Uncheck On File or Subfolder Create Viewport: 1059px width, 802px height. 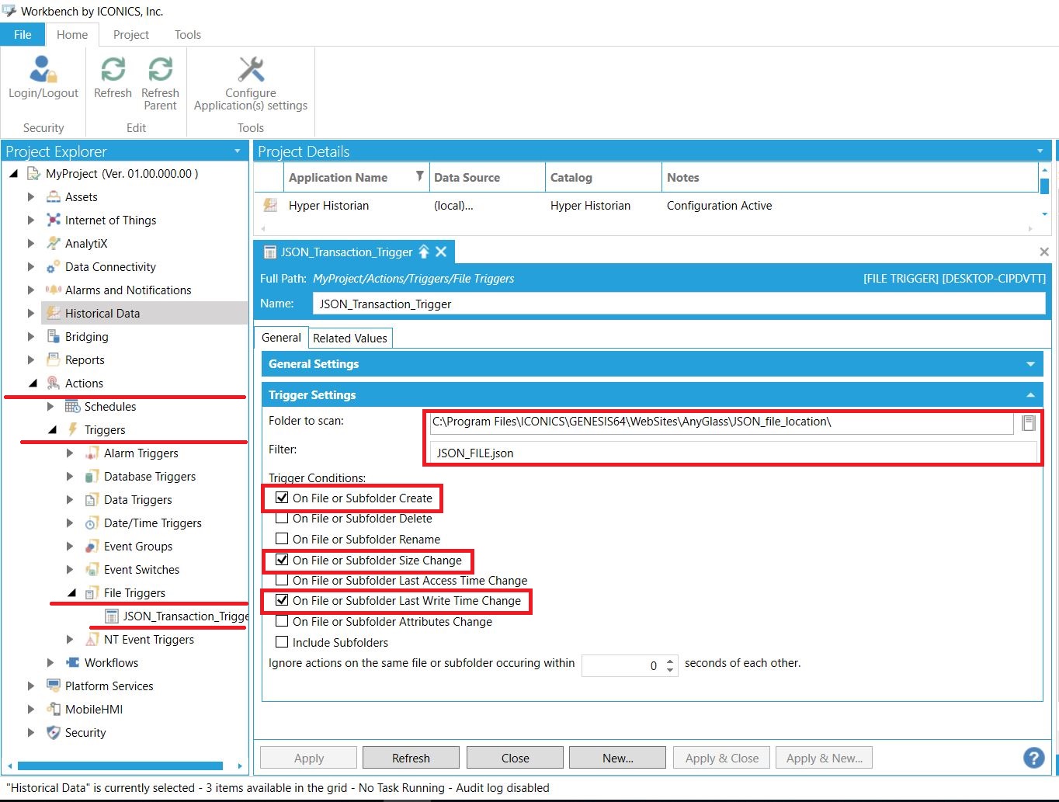pyautogui.click(x=282, y=498)
